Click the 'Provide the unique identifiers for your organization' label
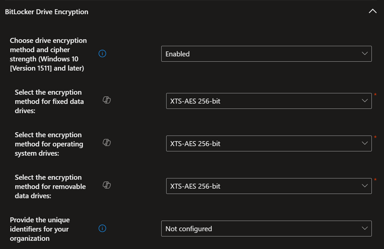Image resolution: width=384 pixels, height=249 pixels. 40,229
